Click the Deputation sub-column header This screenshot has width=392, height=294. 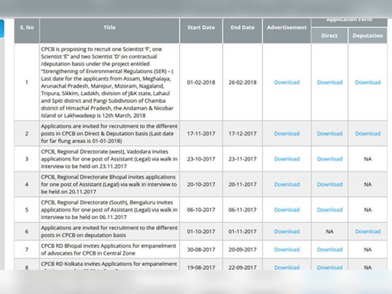(x=368, y=35)
